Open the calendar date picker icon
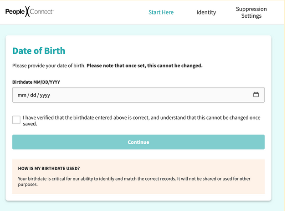This screenshot has height=211, width=287. (x=256, y=95)
